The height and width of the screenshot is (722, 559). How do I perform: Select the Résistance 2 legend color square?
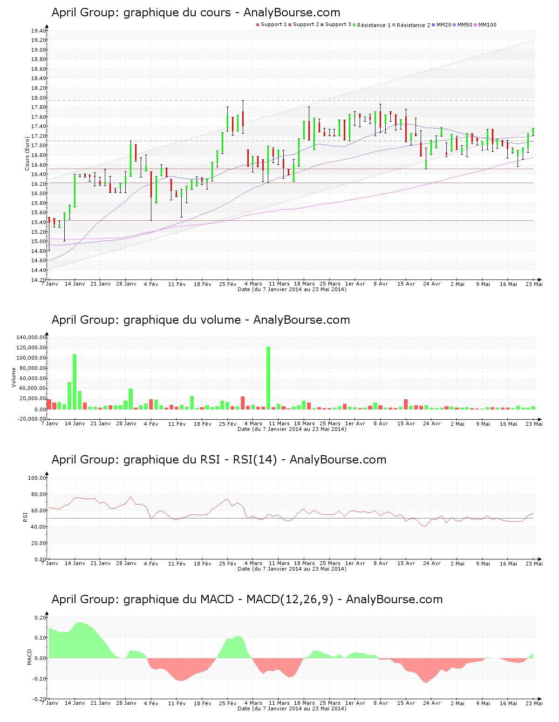(x=394, y=25)
